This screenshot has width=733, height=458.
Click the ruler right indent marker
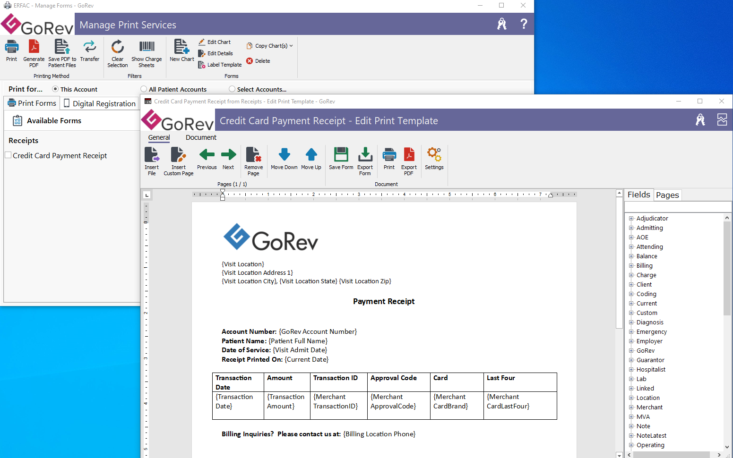pyautogui.click(x=551, y=195)
